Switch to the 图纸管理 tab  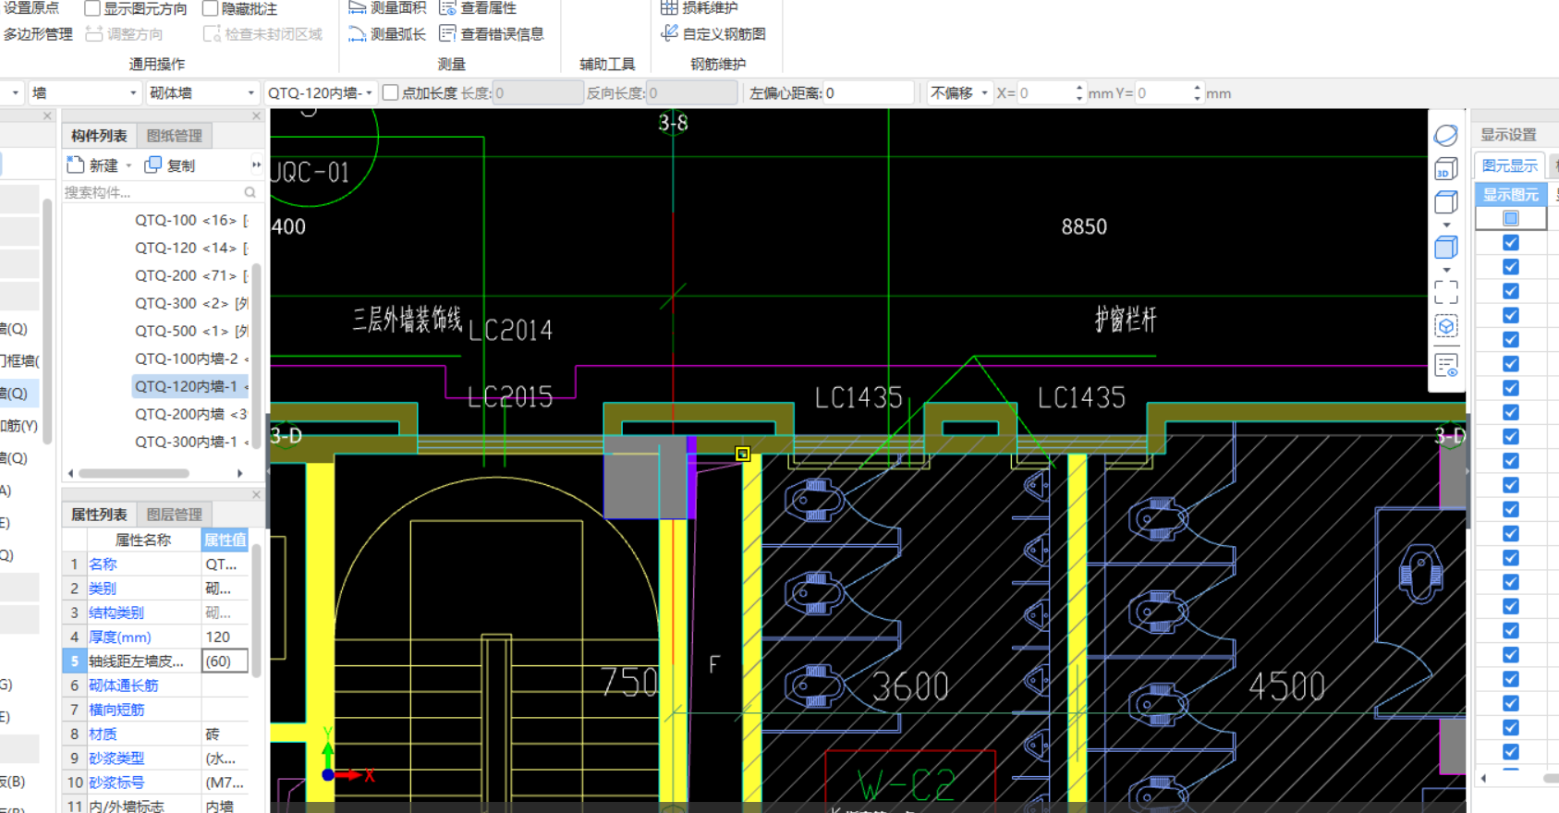[174, 136]
